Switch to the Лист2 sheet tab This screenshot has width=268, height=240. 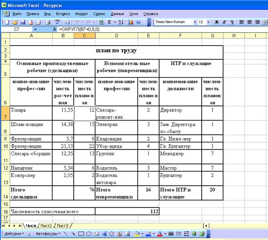tap(46, 226)
